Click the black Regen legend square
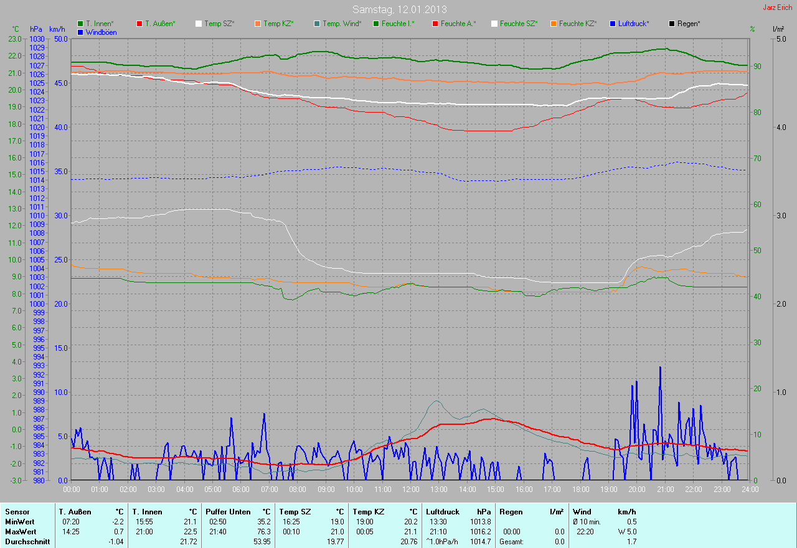The image size is (797, 548). pos(672,24)
